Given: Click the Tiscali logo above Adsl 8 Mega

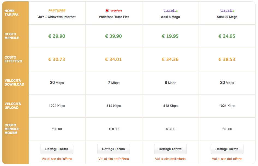Looking at the screenshot, I should tap(170, 11).
